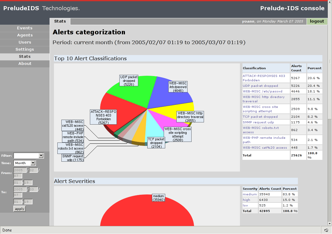Viewport: 332px width, 234px height.
Task: Open the Agents section
Action: [25, 35]
